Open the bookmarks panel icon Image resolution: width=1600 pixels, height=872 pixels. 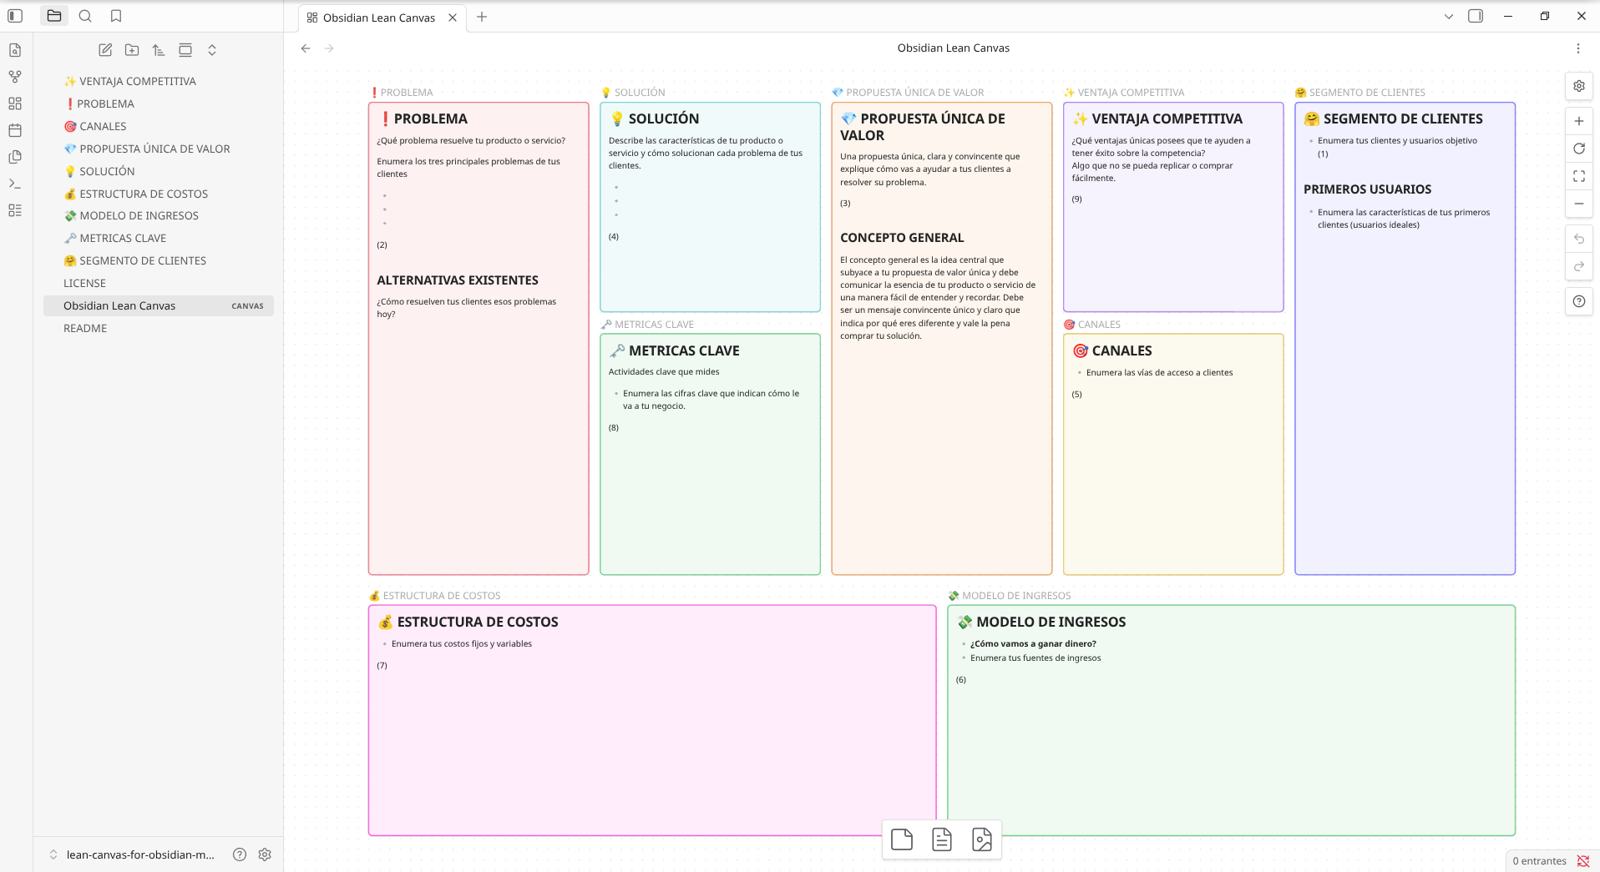(116, 16)
